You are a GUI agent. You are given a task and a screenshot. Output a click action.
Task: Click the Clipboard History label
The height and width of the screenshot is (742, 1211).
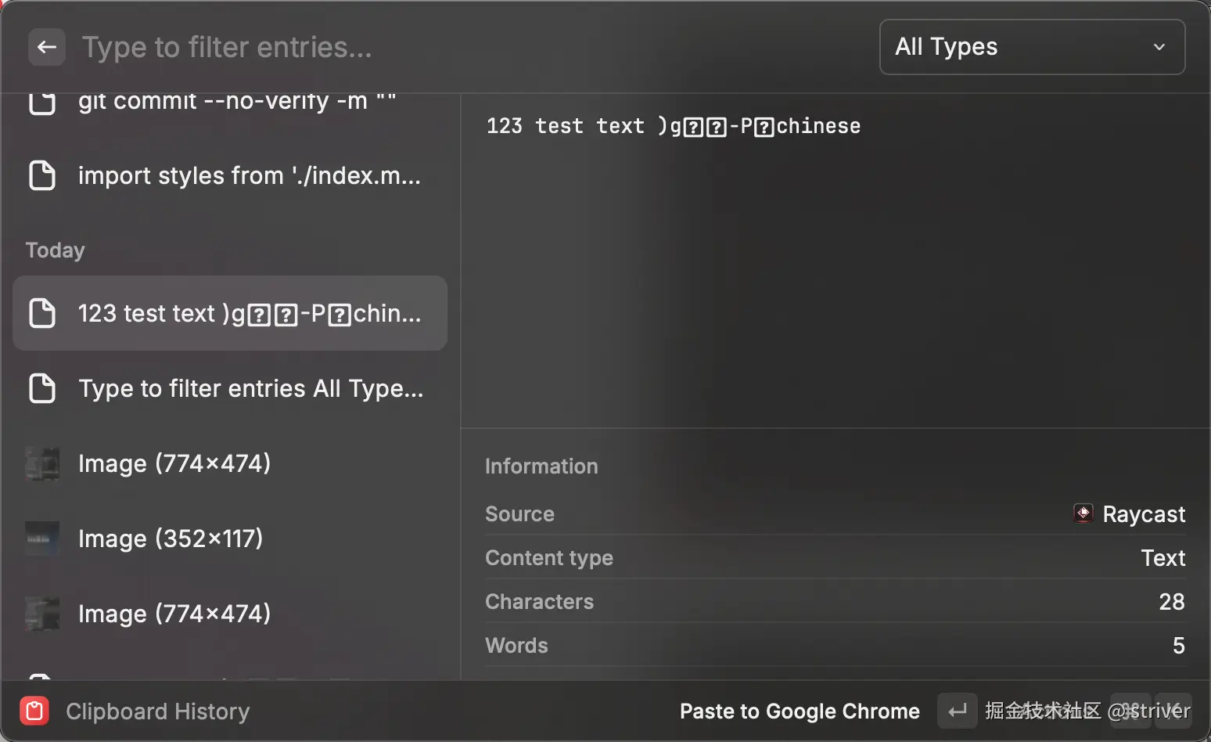(x=158, y=711)
